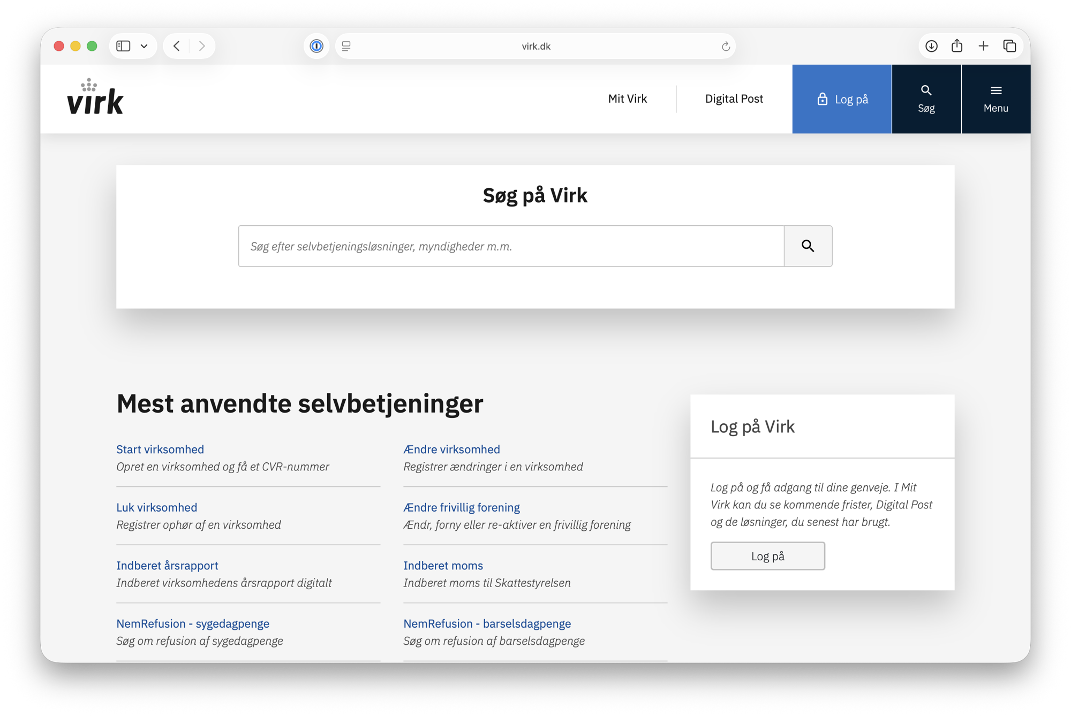Image resolution: width=1071 pixels, height=716 pixels.
Task: Click the virk.dk address bar
Action: tap(535, 46)
